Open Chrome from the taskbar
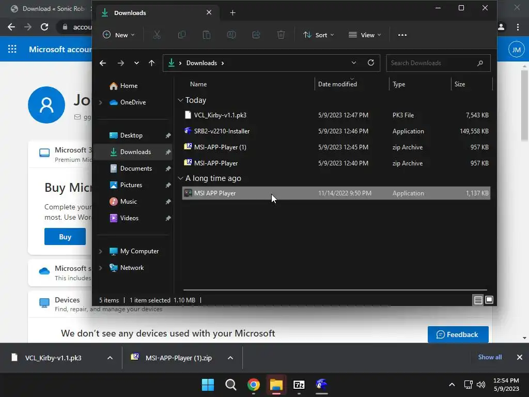The height and width of the screenshot is (397, 529). 253,385
